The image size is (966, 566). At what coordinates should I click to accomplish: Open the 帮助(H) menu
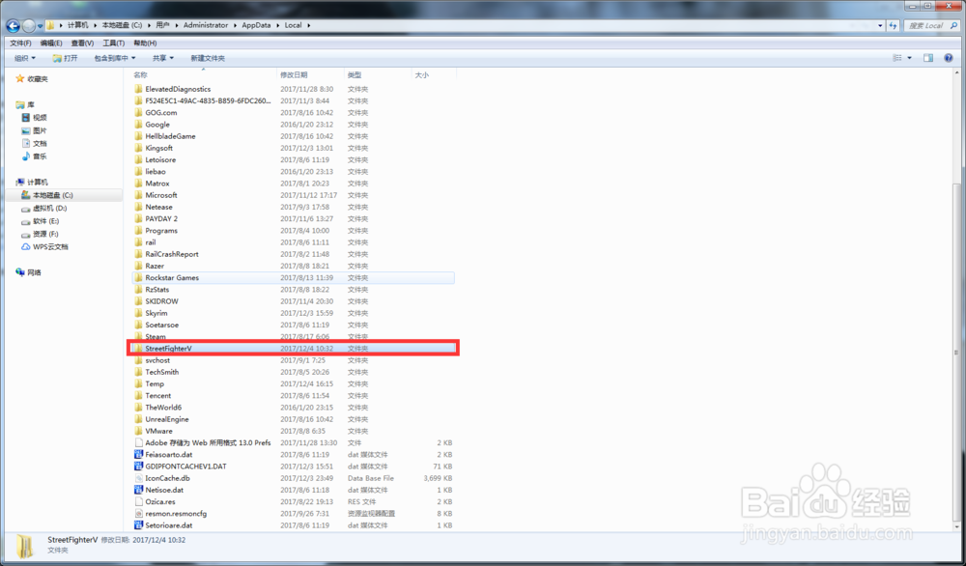click(x=145, y=43)
